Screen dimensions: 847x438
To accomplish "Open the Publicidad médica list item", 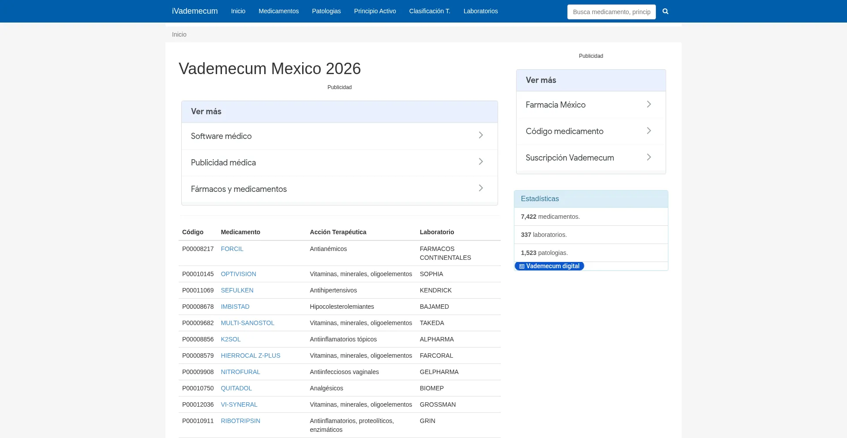I will [x=340, y=163].
